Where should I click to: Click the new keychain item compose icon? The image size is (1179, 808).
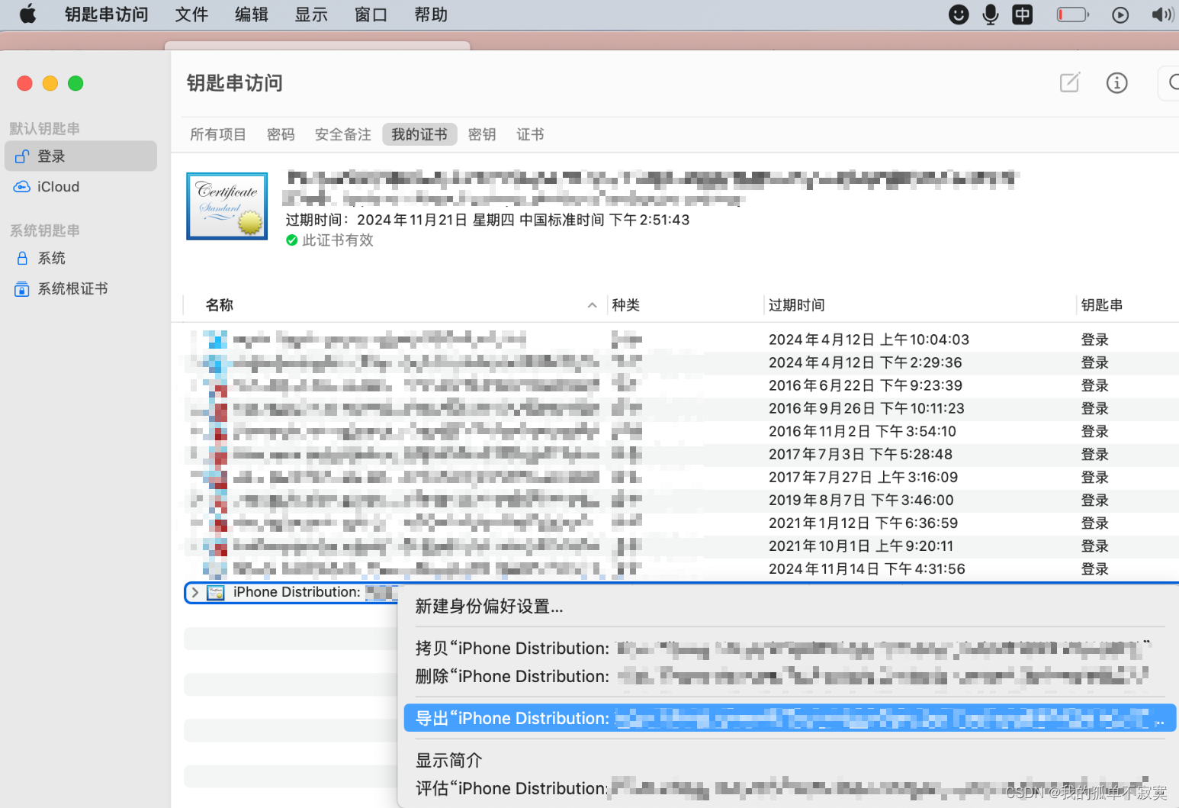point(1070,82)
